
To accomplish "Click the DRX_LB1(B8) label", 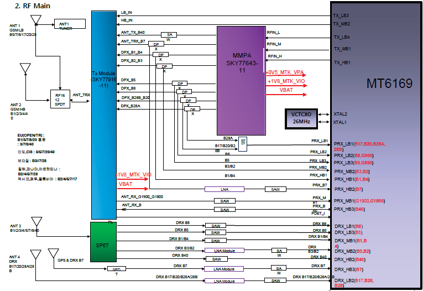I will click(x=349, y=226).
